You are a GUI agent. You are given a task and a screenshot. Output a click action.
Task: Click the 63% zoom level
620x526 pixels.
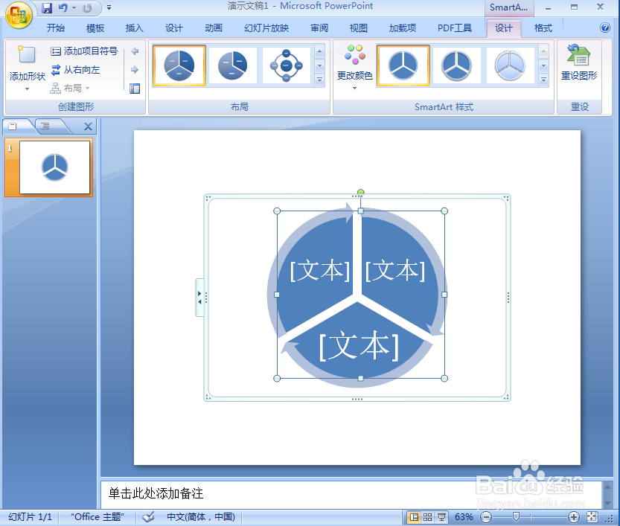pyautogui.click(x=464, y=517)
